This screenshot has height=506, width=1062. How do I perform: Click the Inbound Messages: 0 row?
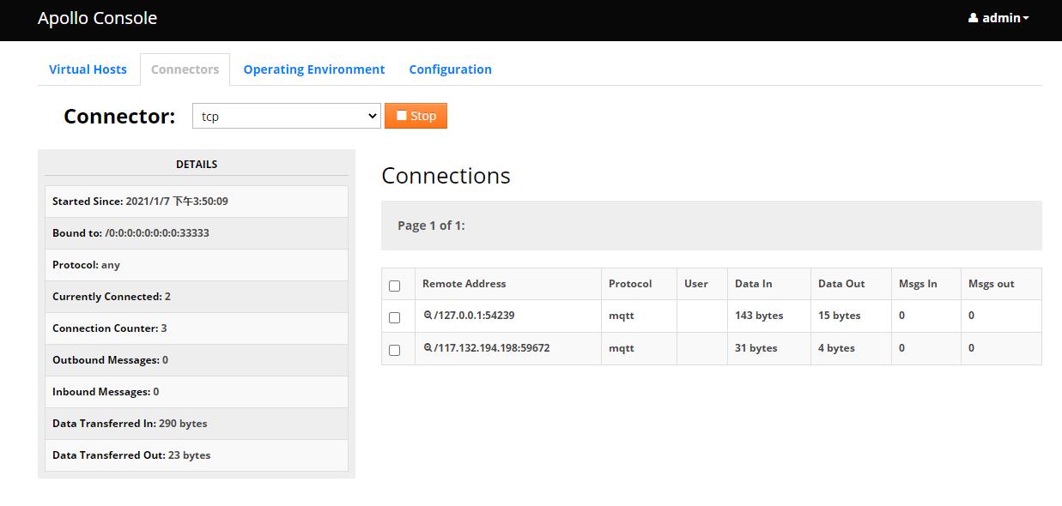pyautogui.click(x=197, y=392)
